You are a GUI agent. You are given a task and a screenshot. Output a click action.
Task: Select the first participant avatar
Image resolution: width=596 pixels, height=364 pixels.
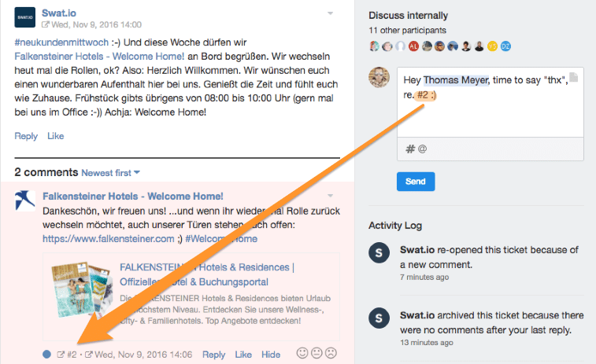[375, 46]
